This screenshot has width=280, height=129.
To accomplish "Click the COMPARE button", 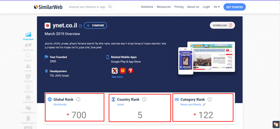I will pyautogui.click(x=95, y=25).
